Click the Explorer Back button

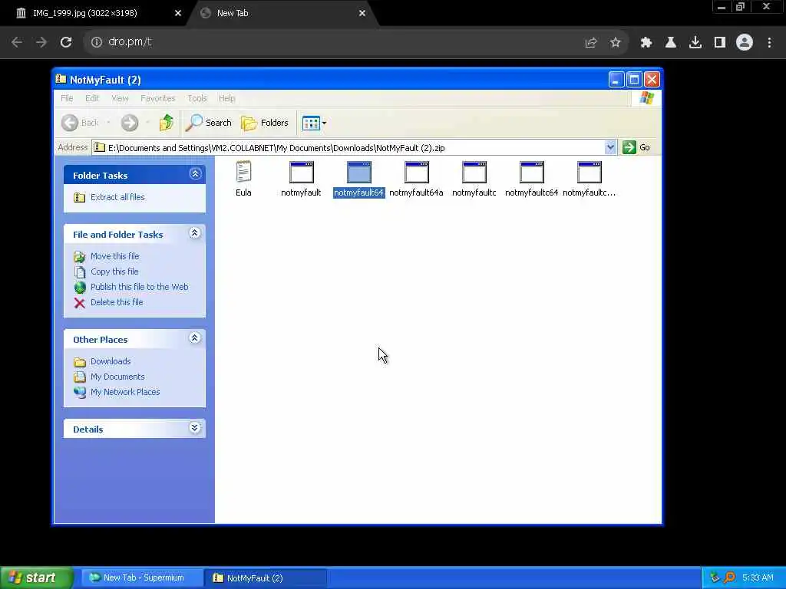coord(80,123)
